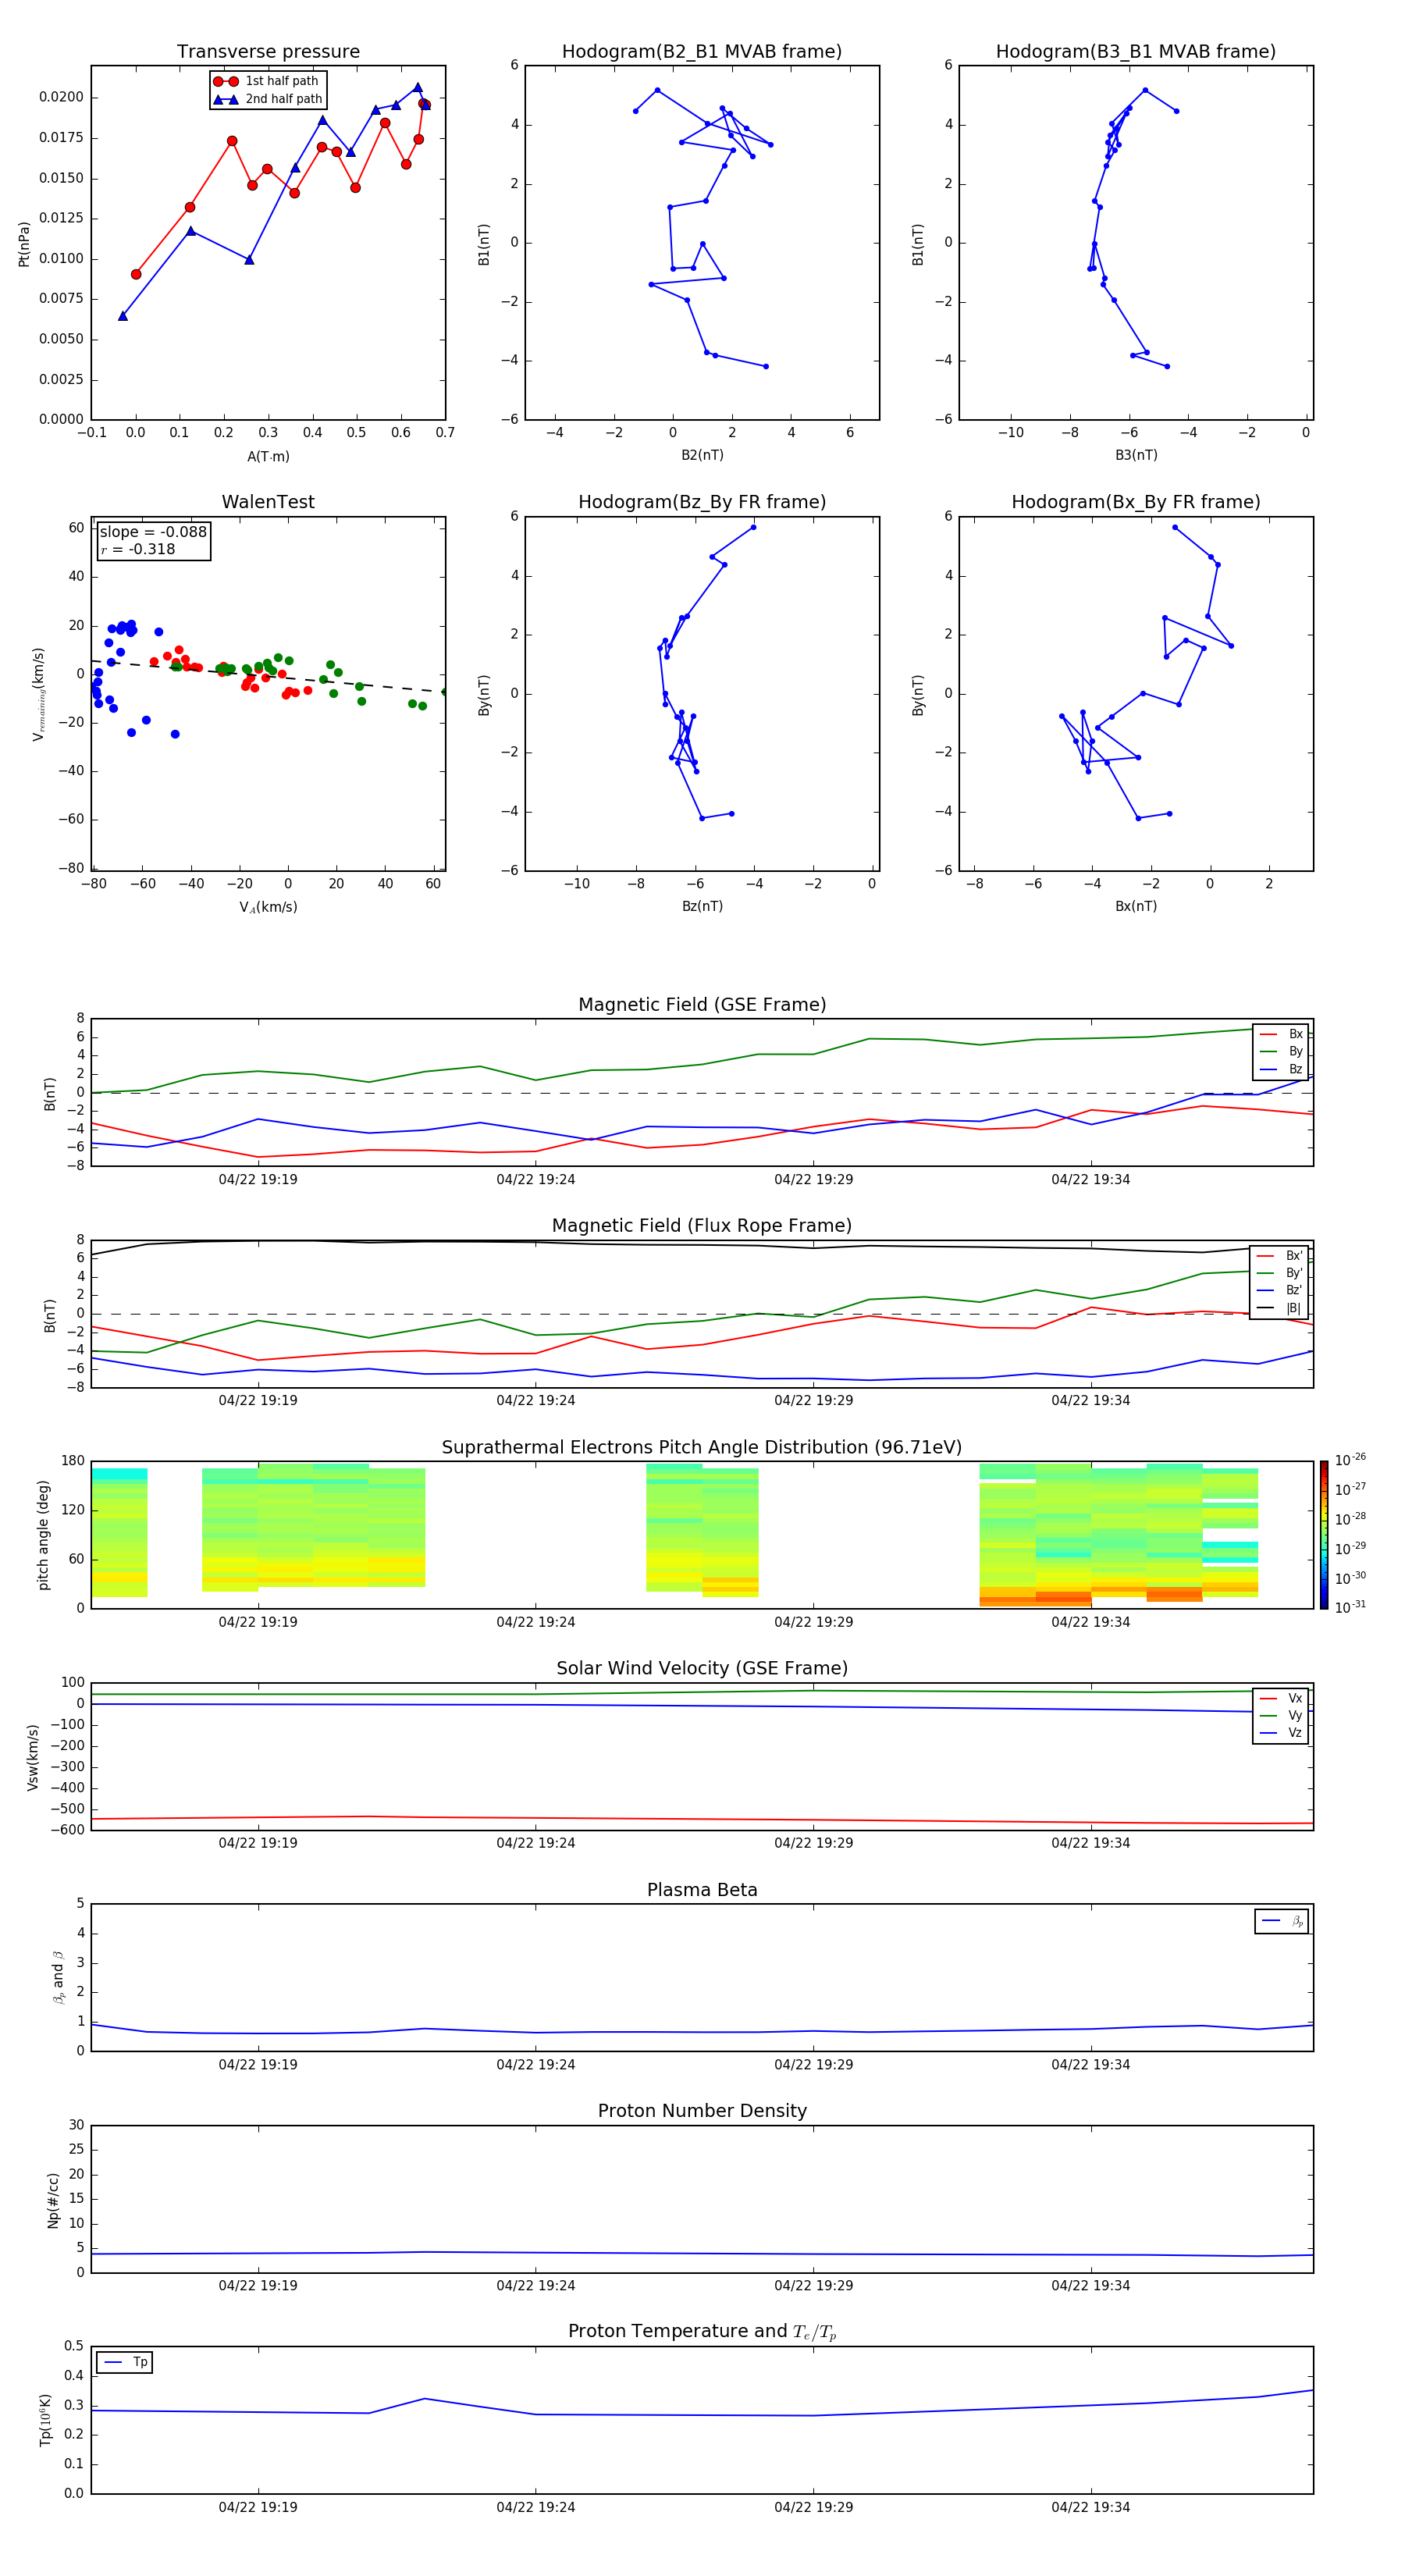This screenshot has width=1405, height=2576.
Task: Click the pitch angle colorbar
Action: 1324,1535
